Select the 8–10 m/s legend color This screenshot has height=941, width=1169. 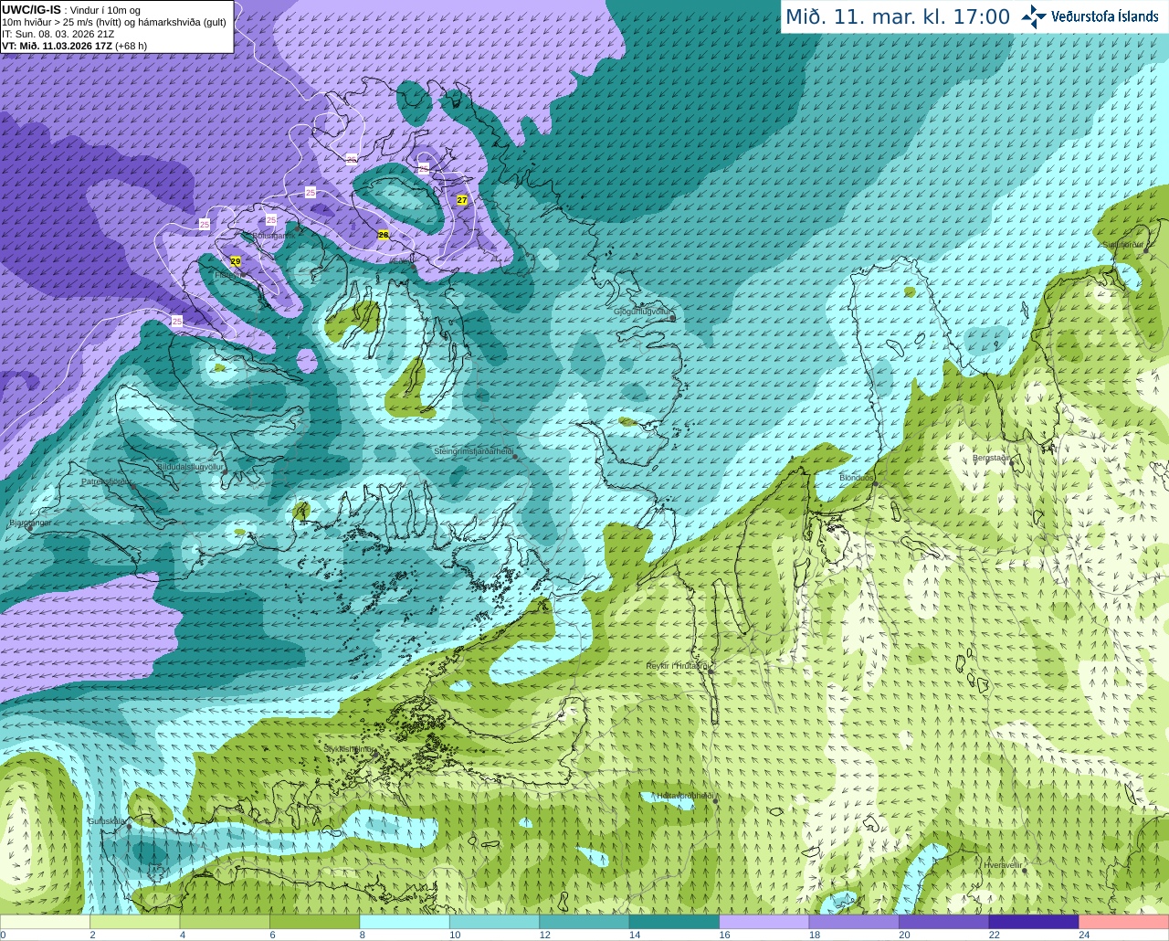405,922
